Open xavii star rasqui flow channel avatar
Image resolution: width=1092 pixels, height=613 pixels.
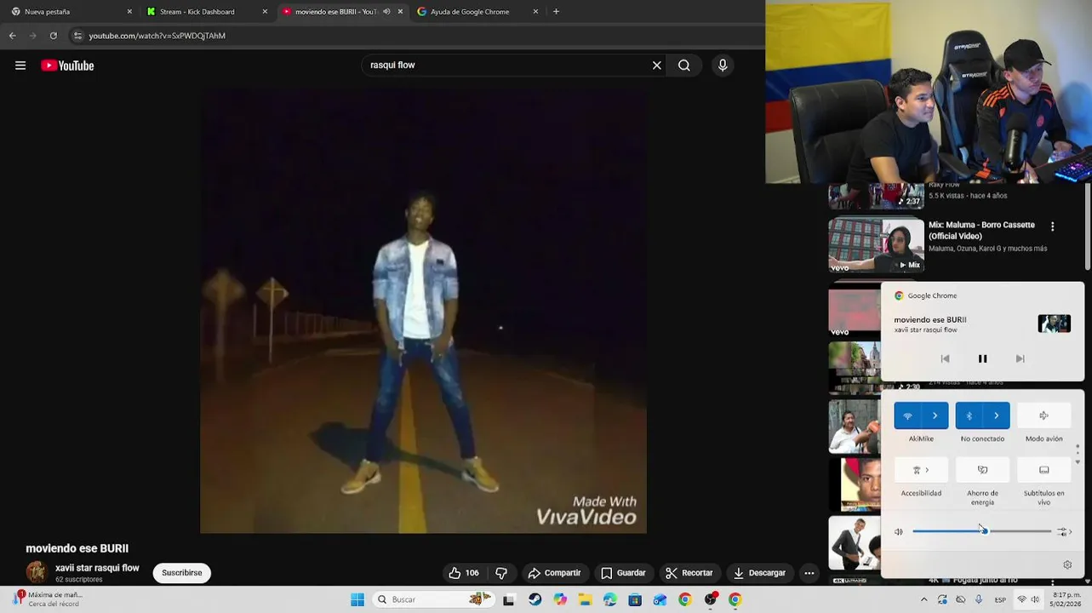tap(36, 572)
